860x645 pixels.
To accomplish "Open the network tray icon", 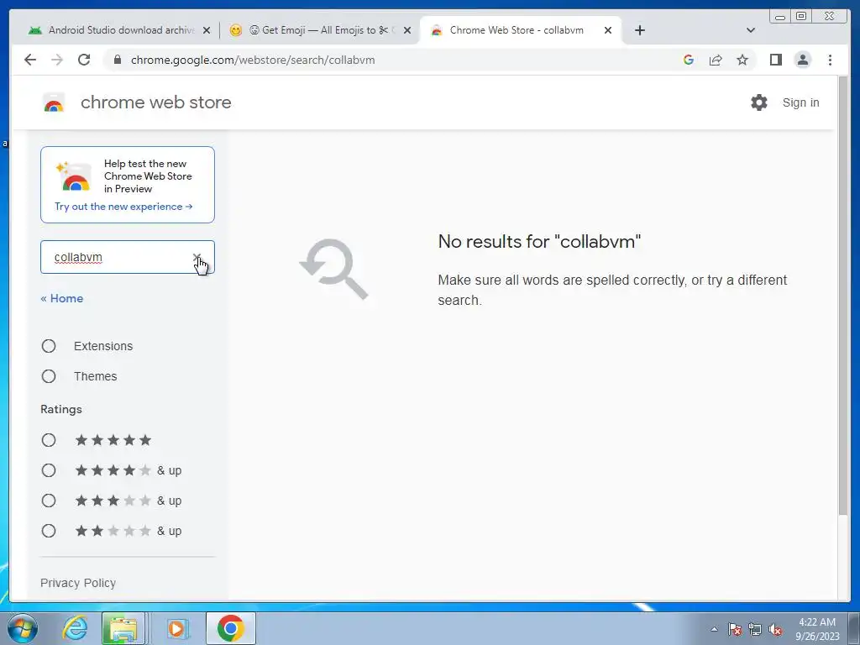I will [x=755, y=629].
